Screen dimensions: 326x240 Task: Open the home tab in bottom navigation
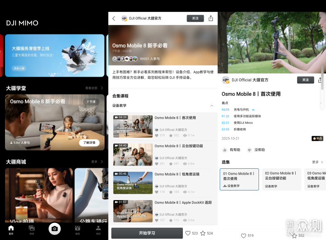11,230
